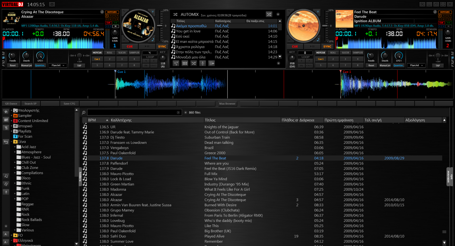Screen dimensions: 455x246
Task: Click the right deck Depth knob
Action: [385, 56]
